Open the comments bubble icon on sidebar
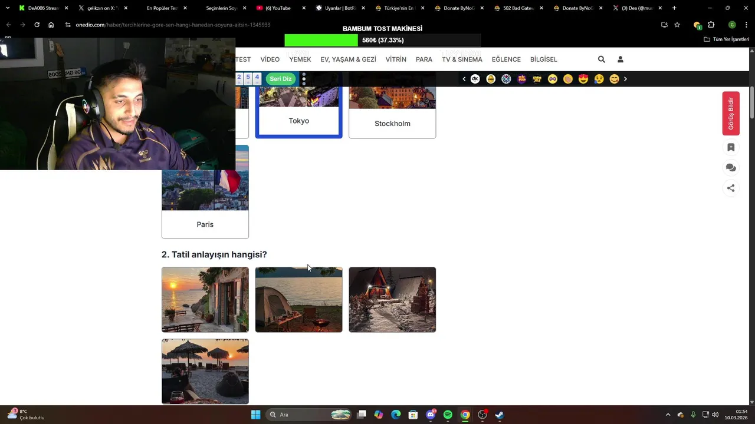This screenshot has width=755, height=424. pos(731,168)
